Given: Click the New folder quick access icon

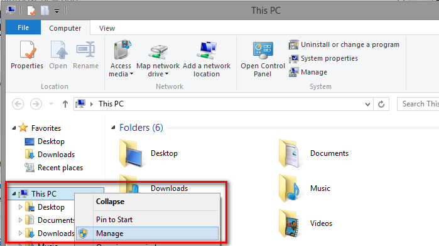Looking at the screenshot, I should pos(45,11).
